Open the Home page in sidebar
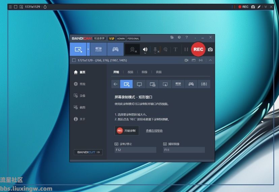The height and width of the screenshot is (192, 279). tap(80, 72)
